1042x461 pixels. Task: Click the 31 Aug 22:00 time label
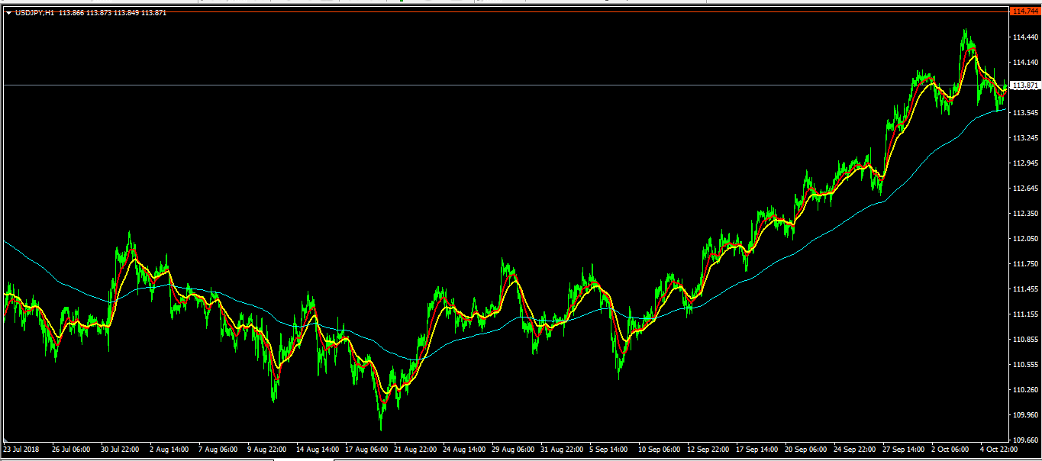point(561,450)
